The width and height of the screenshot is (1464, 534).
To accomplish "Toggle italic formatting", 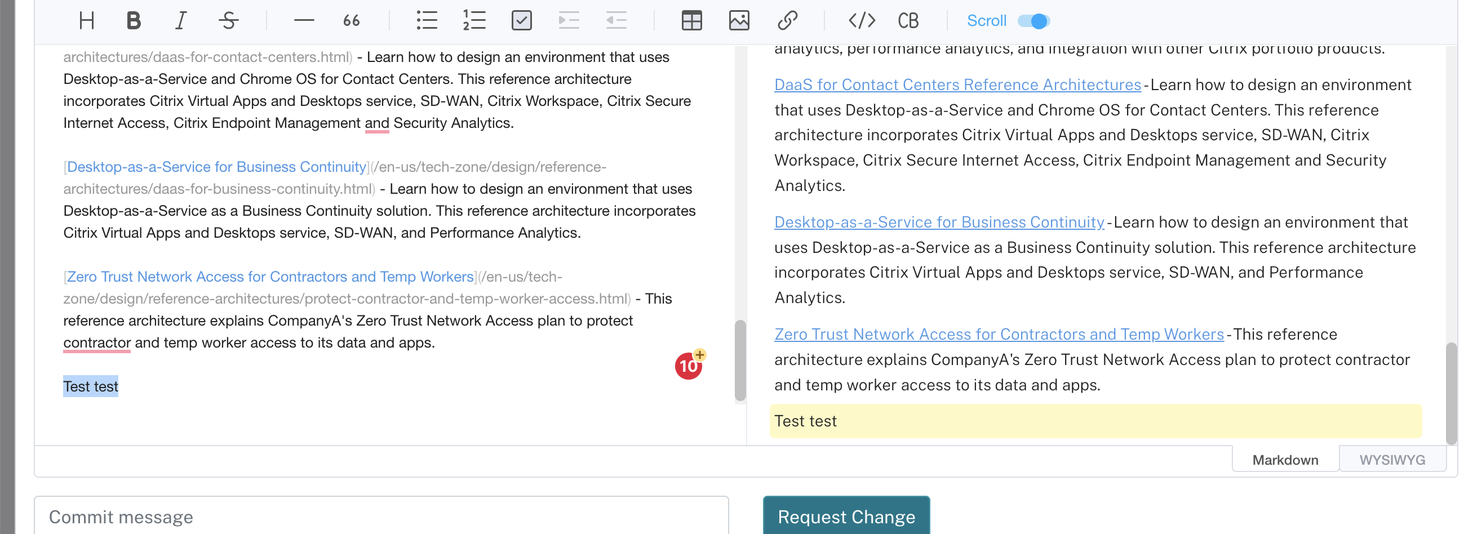I will point(181,21).
